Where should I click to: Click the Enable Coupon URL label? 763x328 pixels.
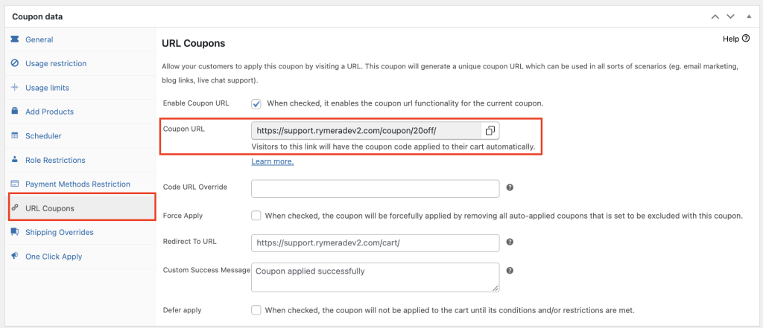click(196, 103)
